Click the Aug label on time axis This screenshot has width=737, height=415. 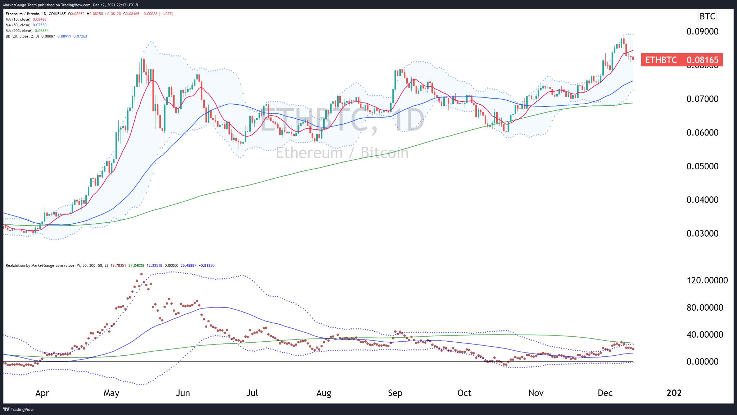point(324,393)
